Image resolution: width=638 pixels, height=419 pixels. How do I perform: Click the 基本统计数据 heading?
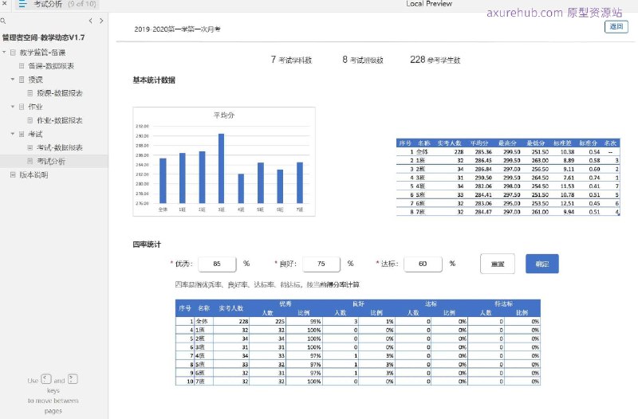click(x=154, y=80)
